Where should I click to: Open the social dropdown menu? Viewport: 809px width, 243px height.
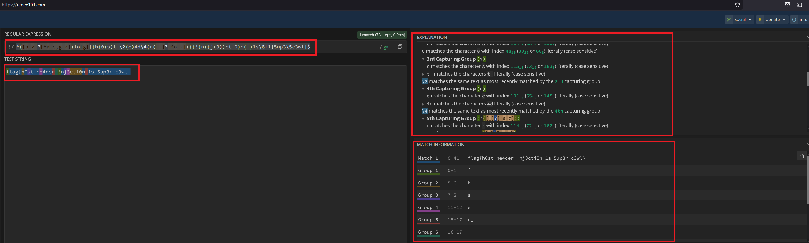(740, 19)
